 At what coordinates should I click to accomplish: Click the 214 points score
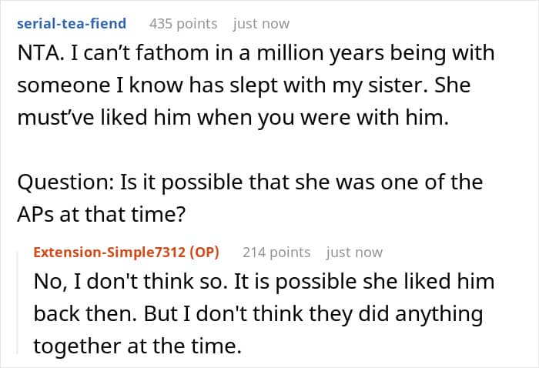[276, 253]
